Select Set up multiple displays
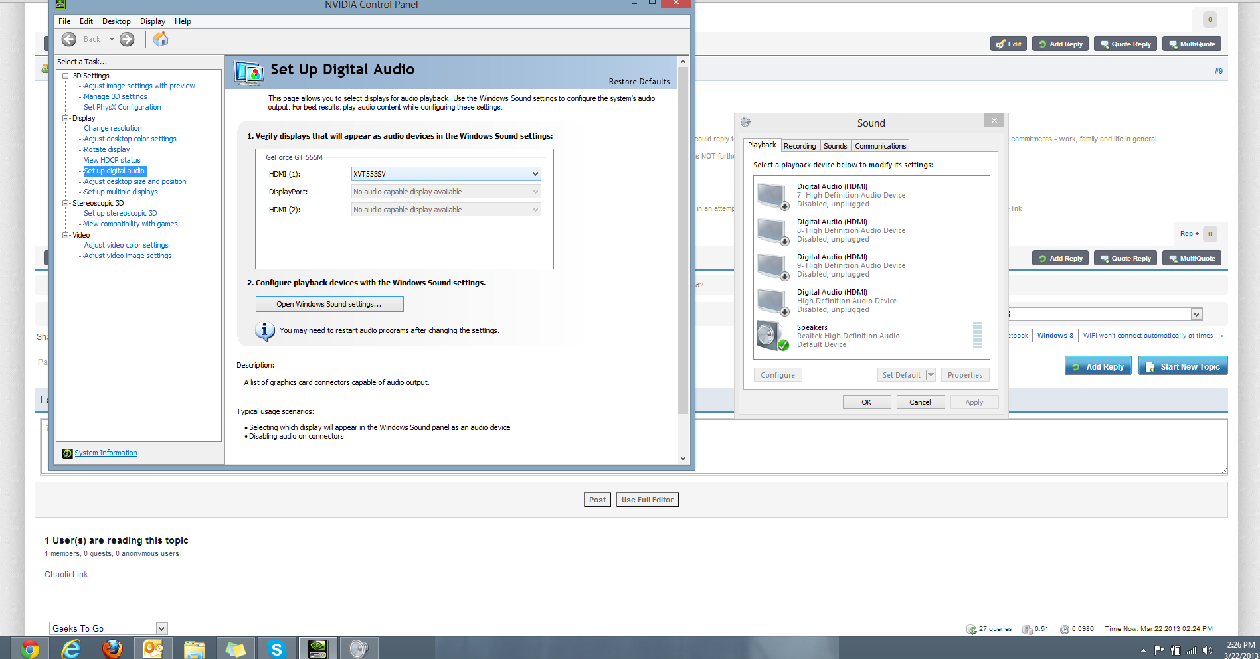Screen dimensions: 1260x659 click(x=121, y=192)
